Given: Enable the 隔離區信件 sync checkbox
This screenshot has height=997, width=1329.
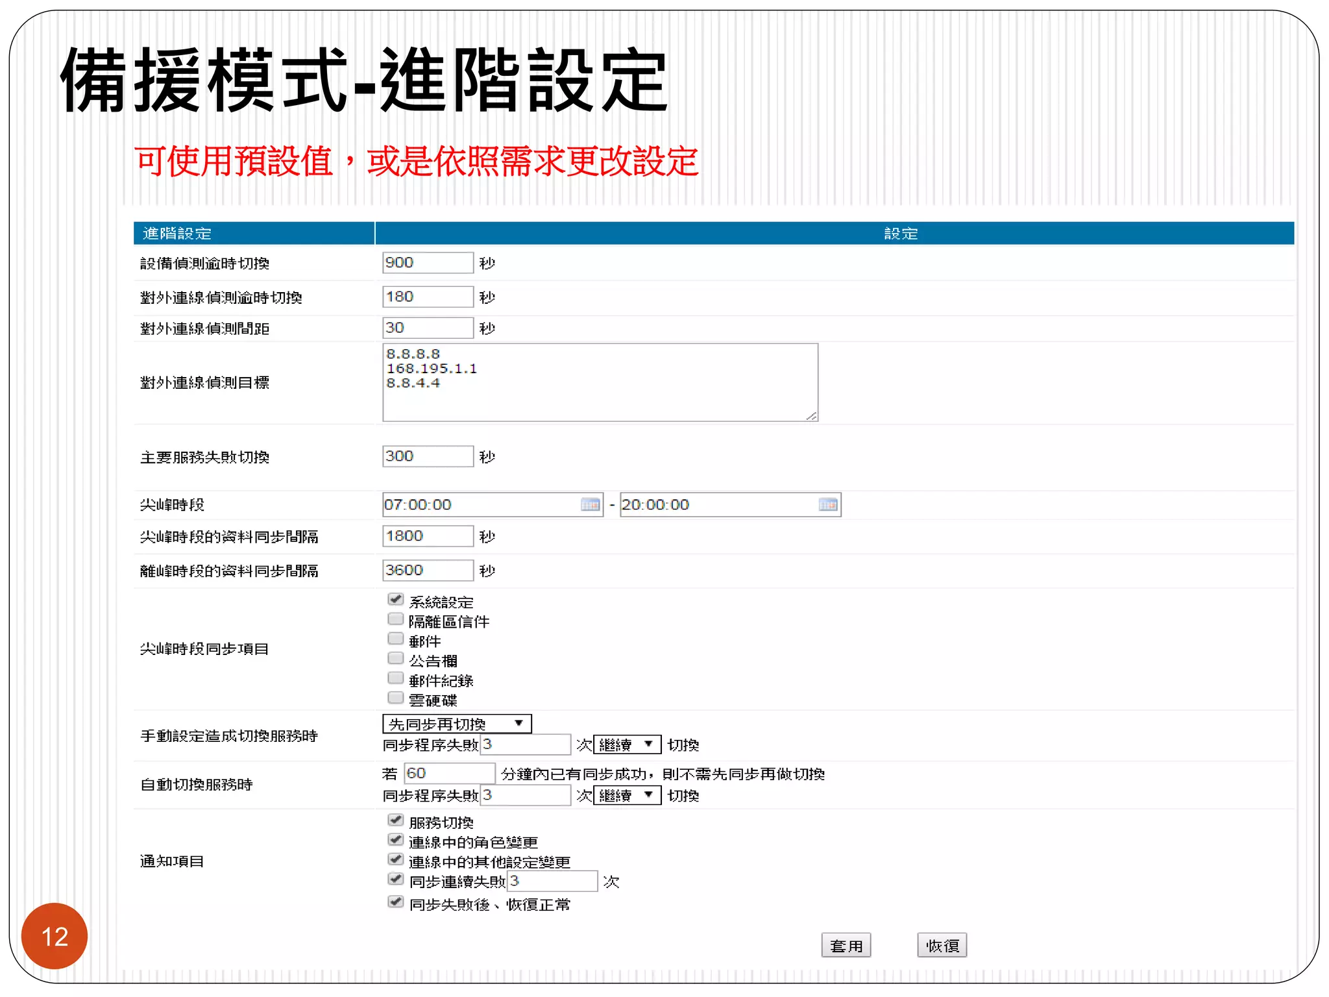Looking at the screenshot, I should [395, 619].
